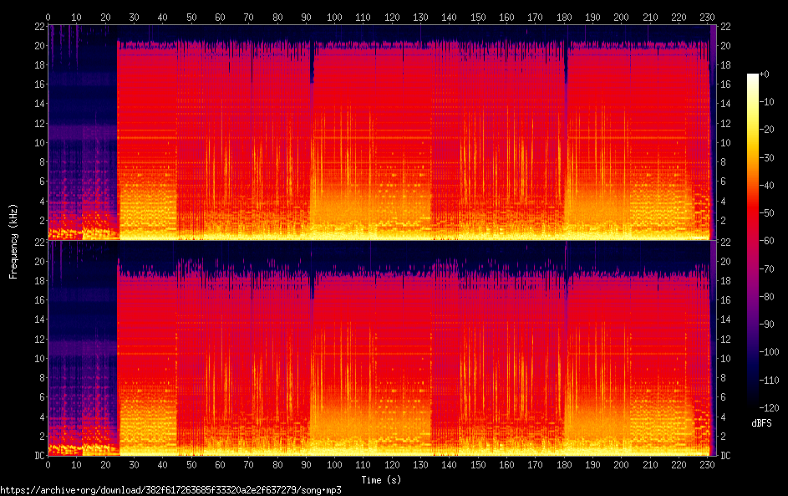Click the 140 tick on top time axis

pos(449,17)
